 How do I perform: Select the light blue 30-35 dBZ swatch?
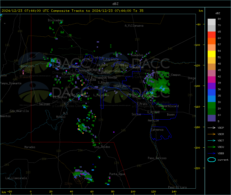(x=211, y=99)
